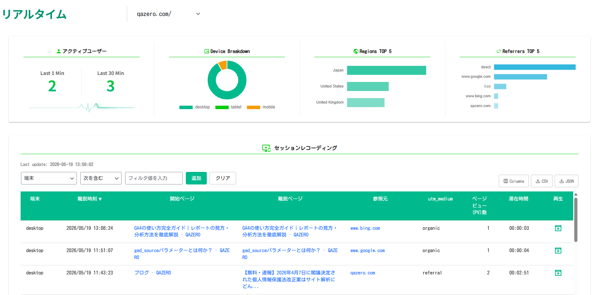The image size is (598, 295).
Task: Open the 次を含む condition dropdown
Action: (x=101, y=178)
